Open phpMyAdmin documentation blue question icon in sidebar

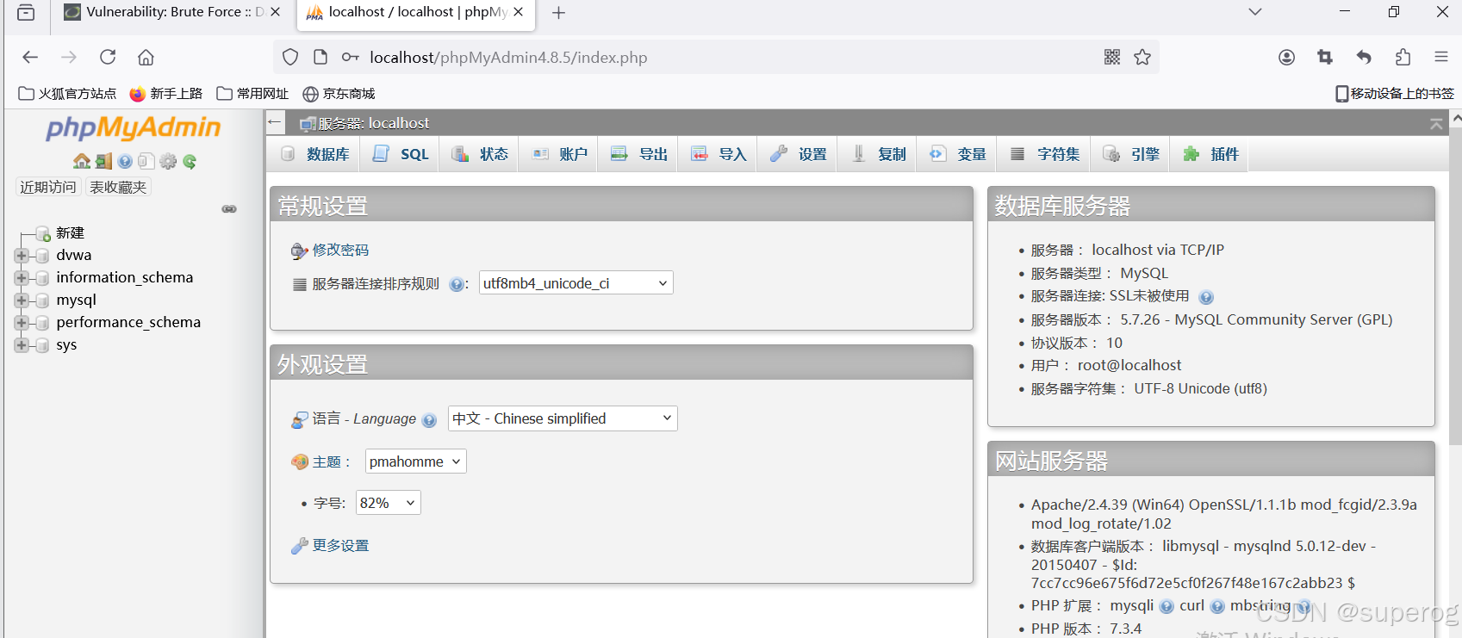coord(126,161)
